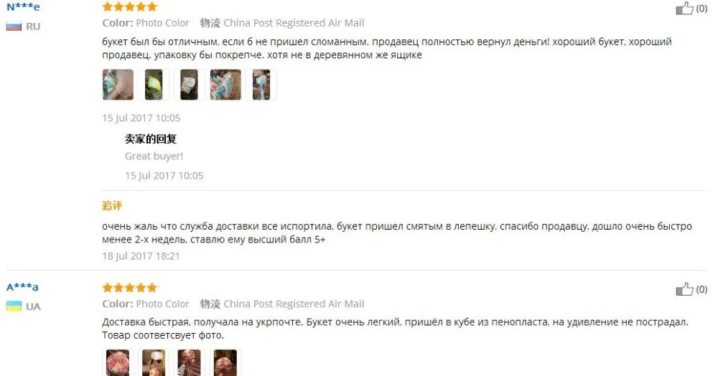This screenshot has width=718, height=376.
Task: Open fourth bouquet thumbnail in A***a's review
Action: click(225, 363)
